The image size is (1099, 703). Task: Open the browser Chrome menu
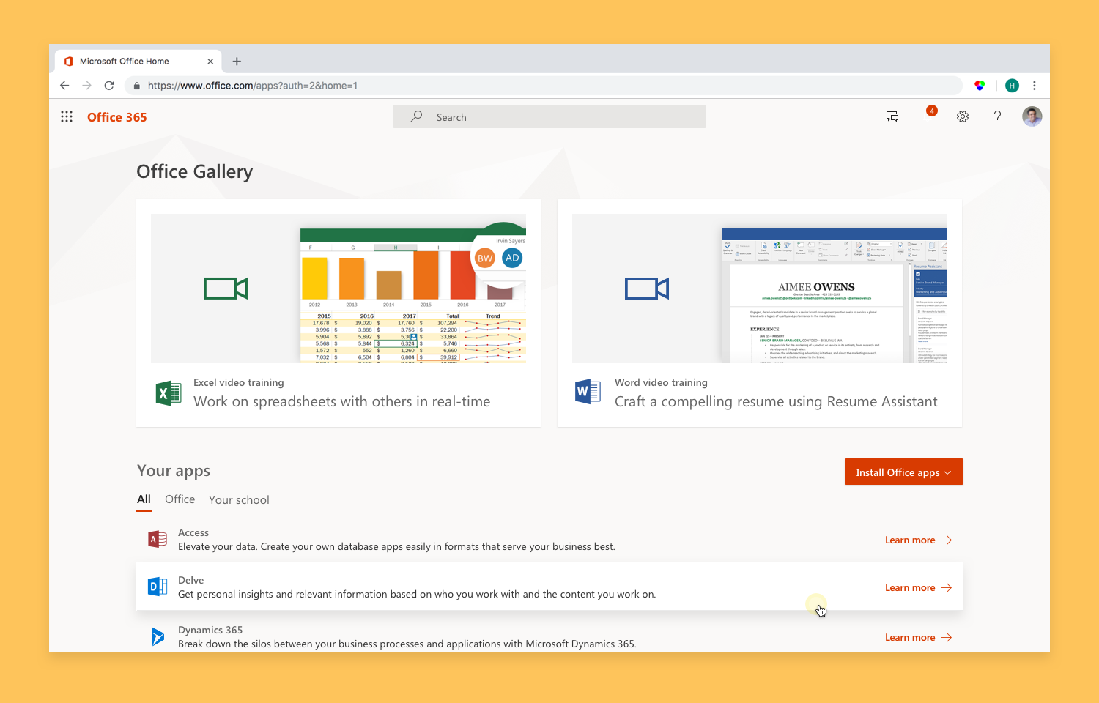coord(1035,86)
